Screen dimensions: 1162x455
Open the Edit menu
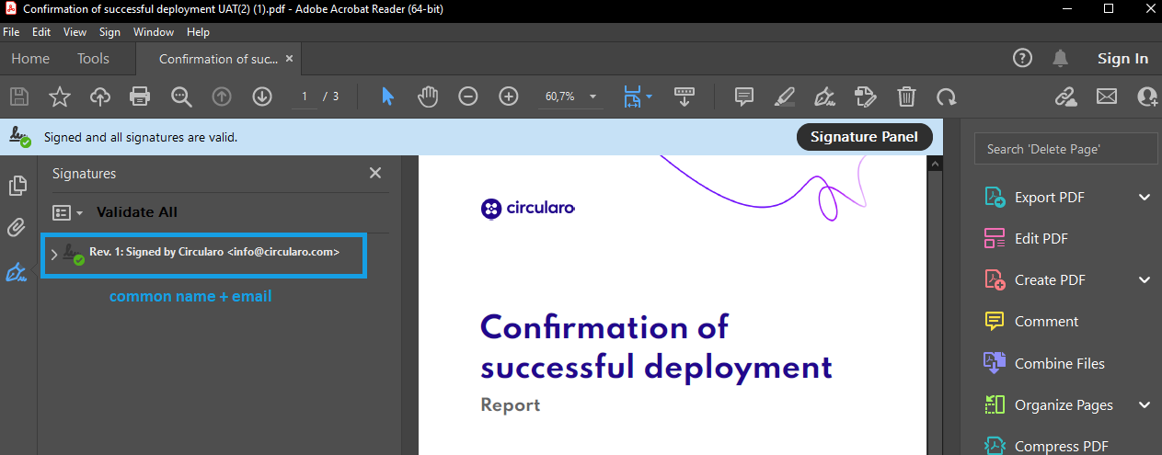(x=41, y=32)
